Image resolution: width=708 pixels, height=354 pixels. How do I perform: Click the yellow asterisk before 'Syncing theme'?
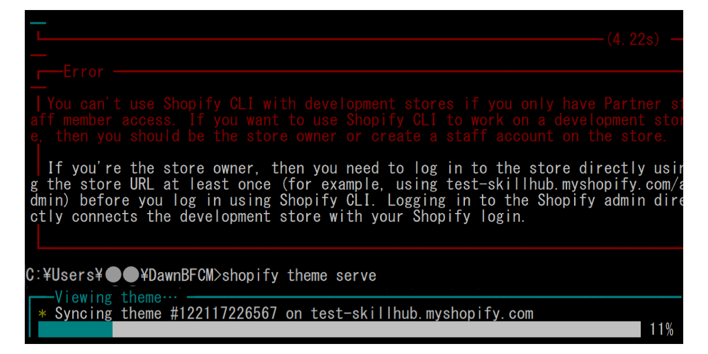coord(42,314)
